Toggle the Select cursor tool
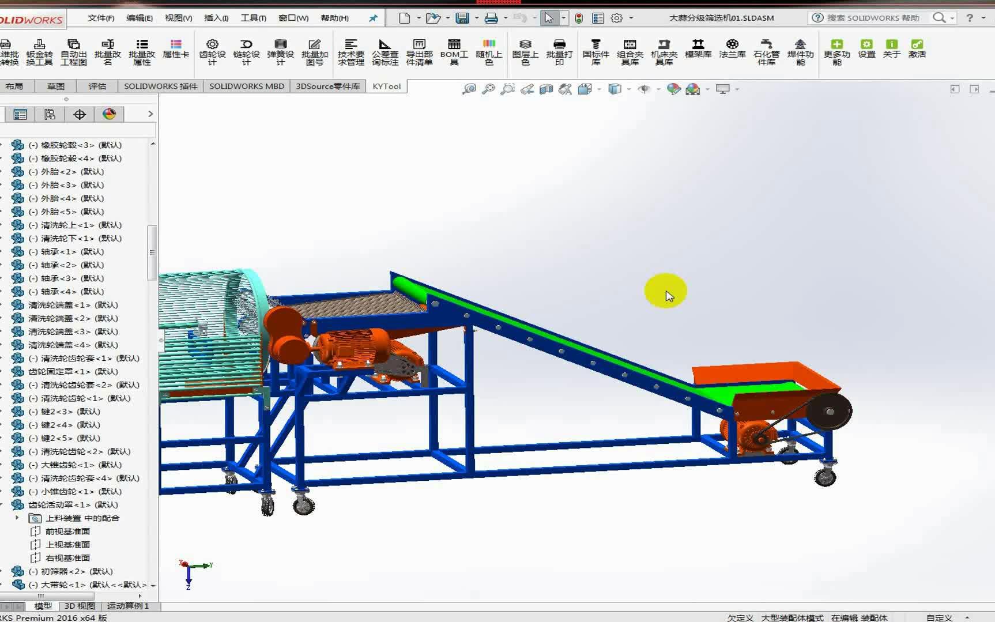This screenshot has height=622, width=995. point(549,18)
